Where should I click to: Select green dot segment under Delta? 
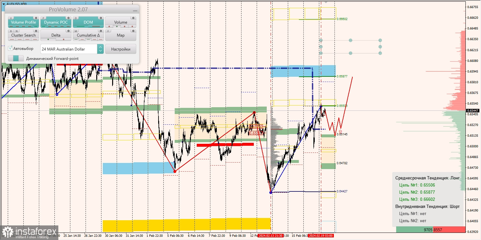[x=48, y=40]
